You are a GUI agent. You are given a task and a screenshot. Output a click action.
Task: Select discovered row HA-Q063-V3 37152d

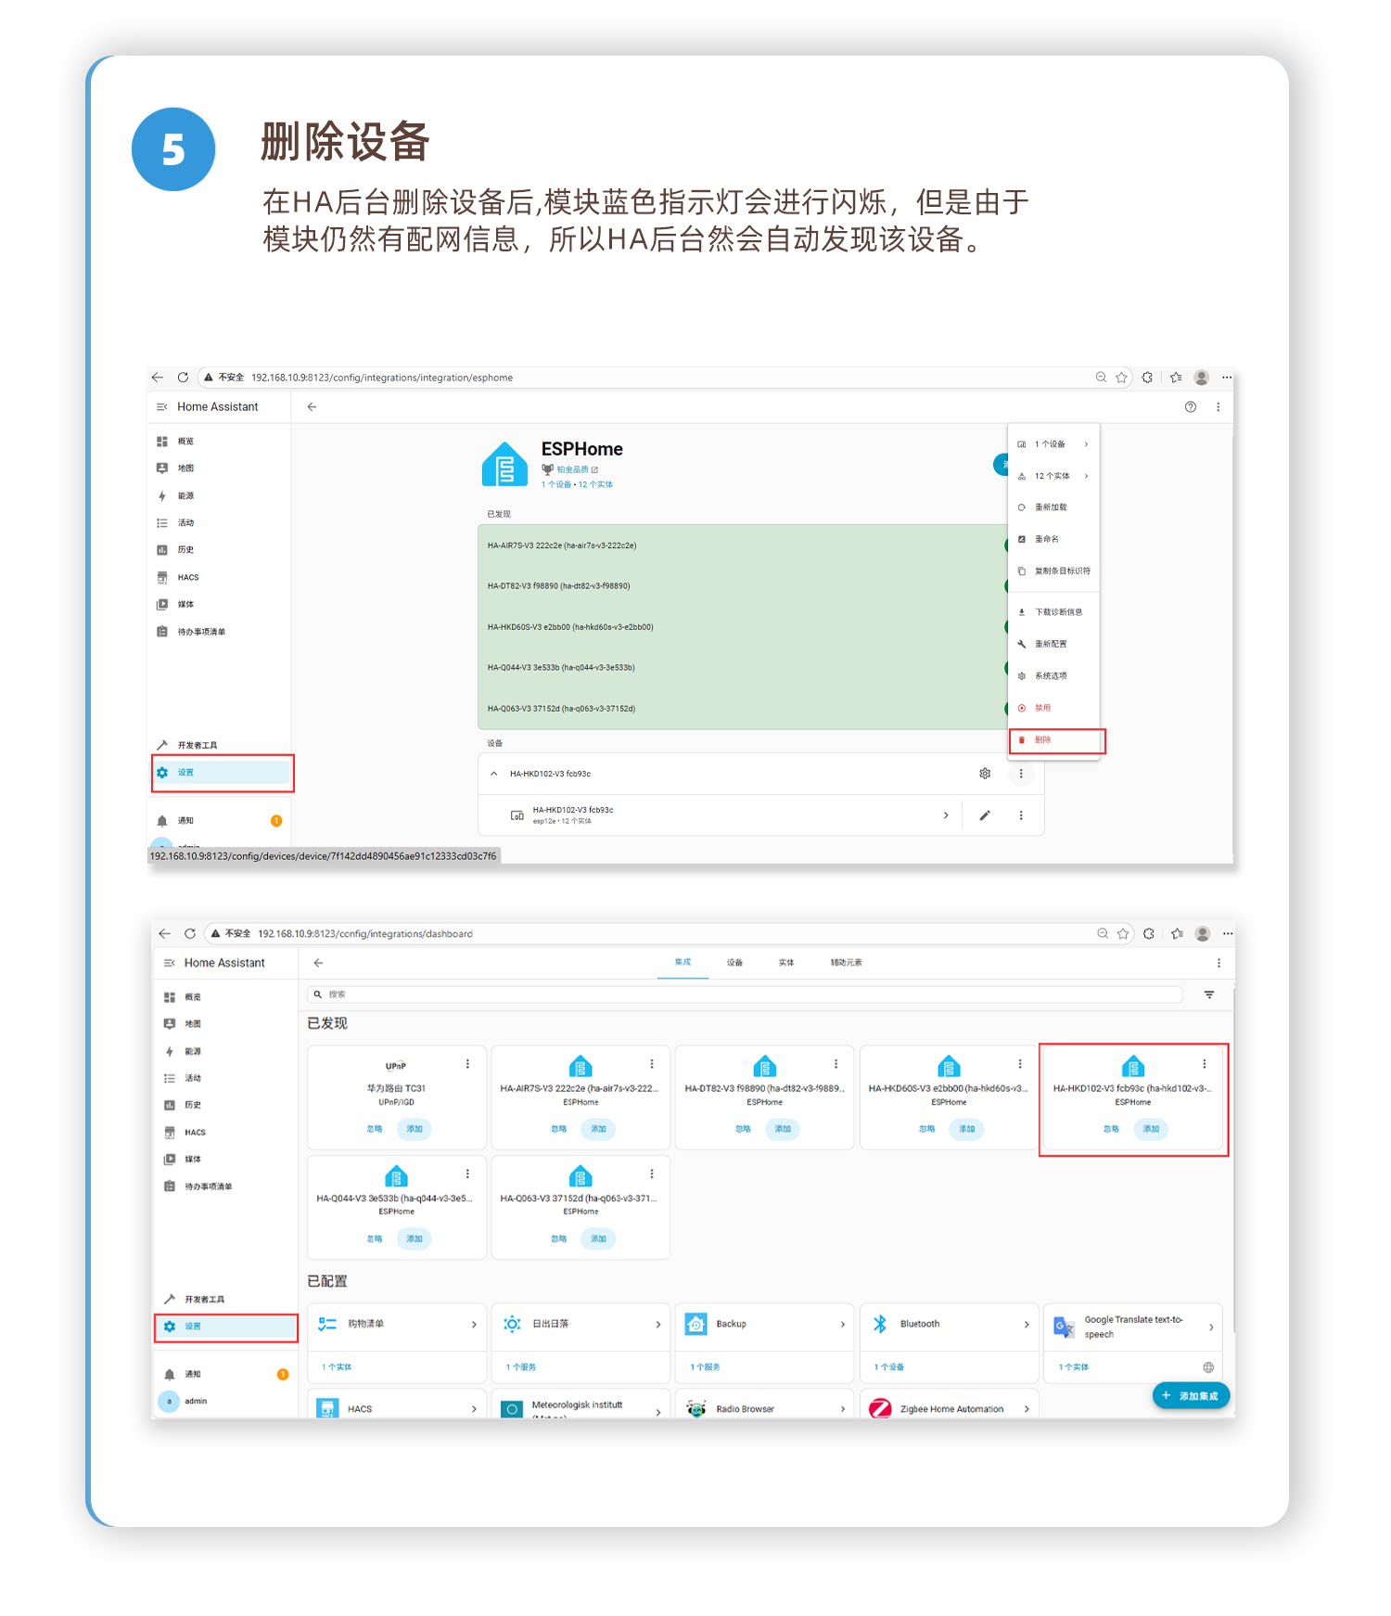pyautogui.click(x=742, y=709)
